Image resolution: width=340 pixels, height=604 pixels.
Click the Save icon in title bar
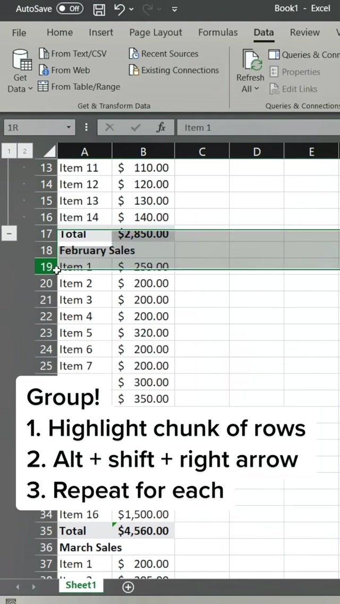coord(99,9)
